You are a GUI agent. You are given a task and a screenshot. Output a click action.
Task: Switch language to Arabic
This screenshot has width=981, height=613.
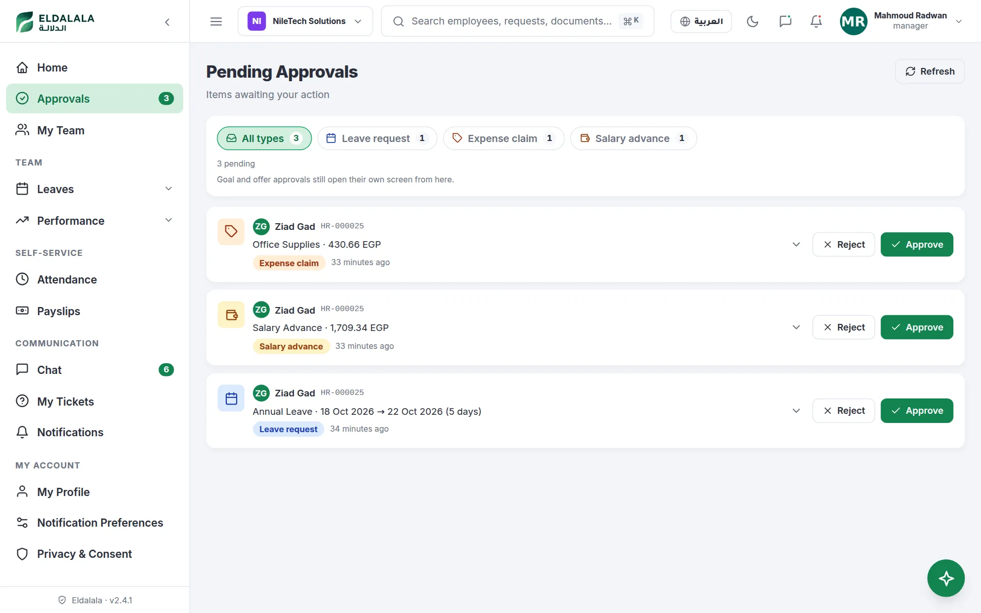[701, 21]
